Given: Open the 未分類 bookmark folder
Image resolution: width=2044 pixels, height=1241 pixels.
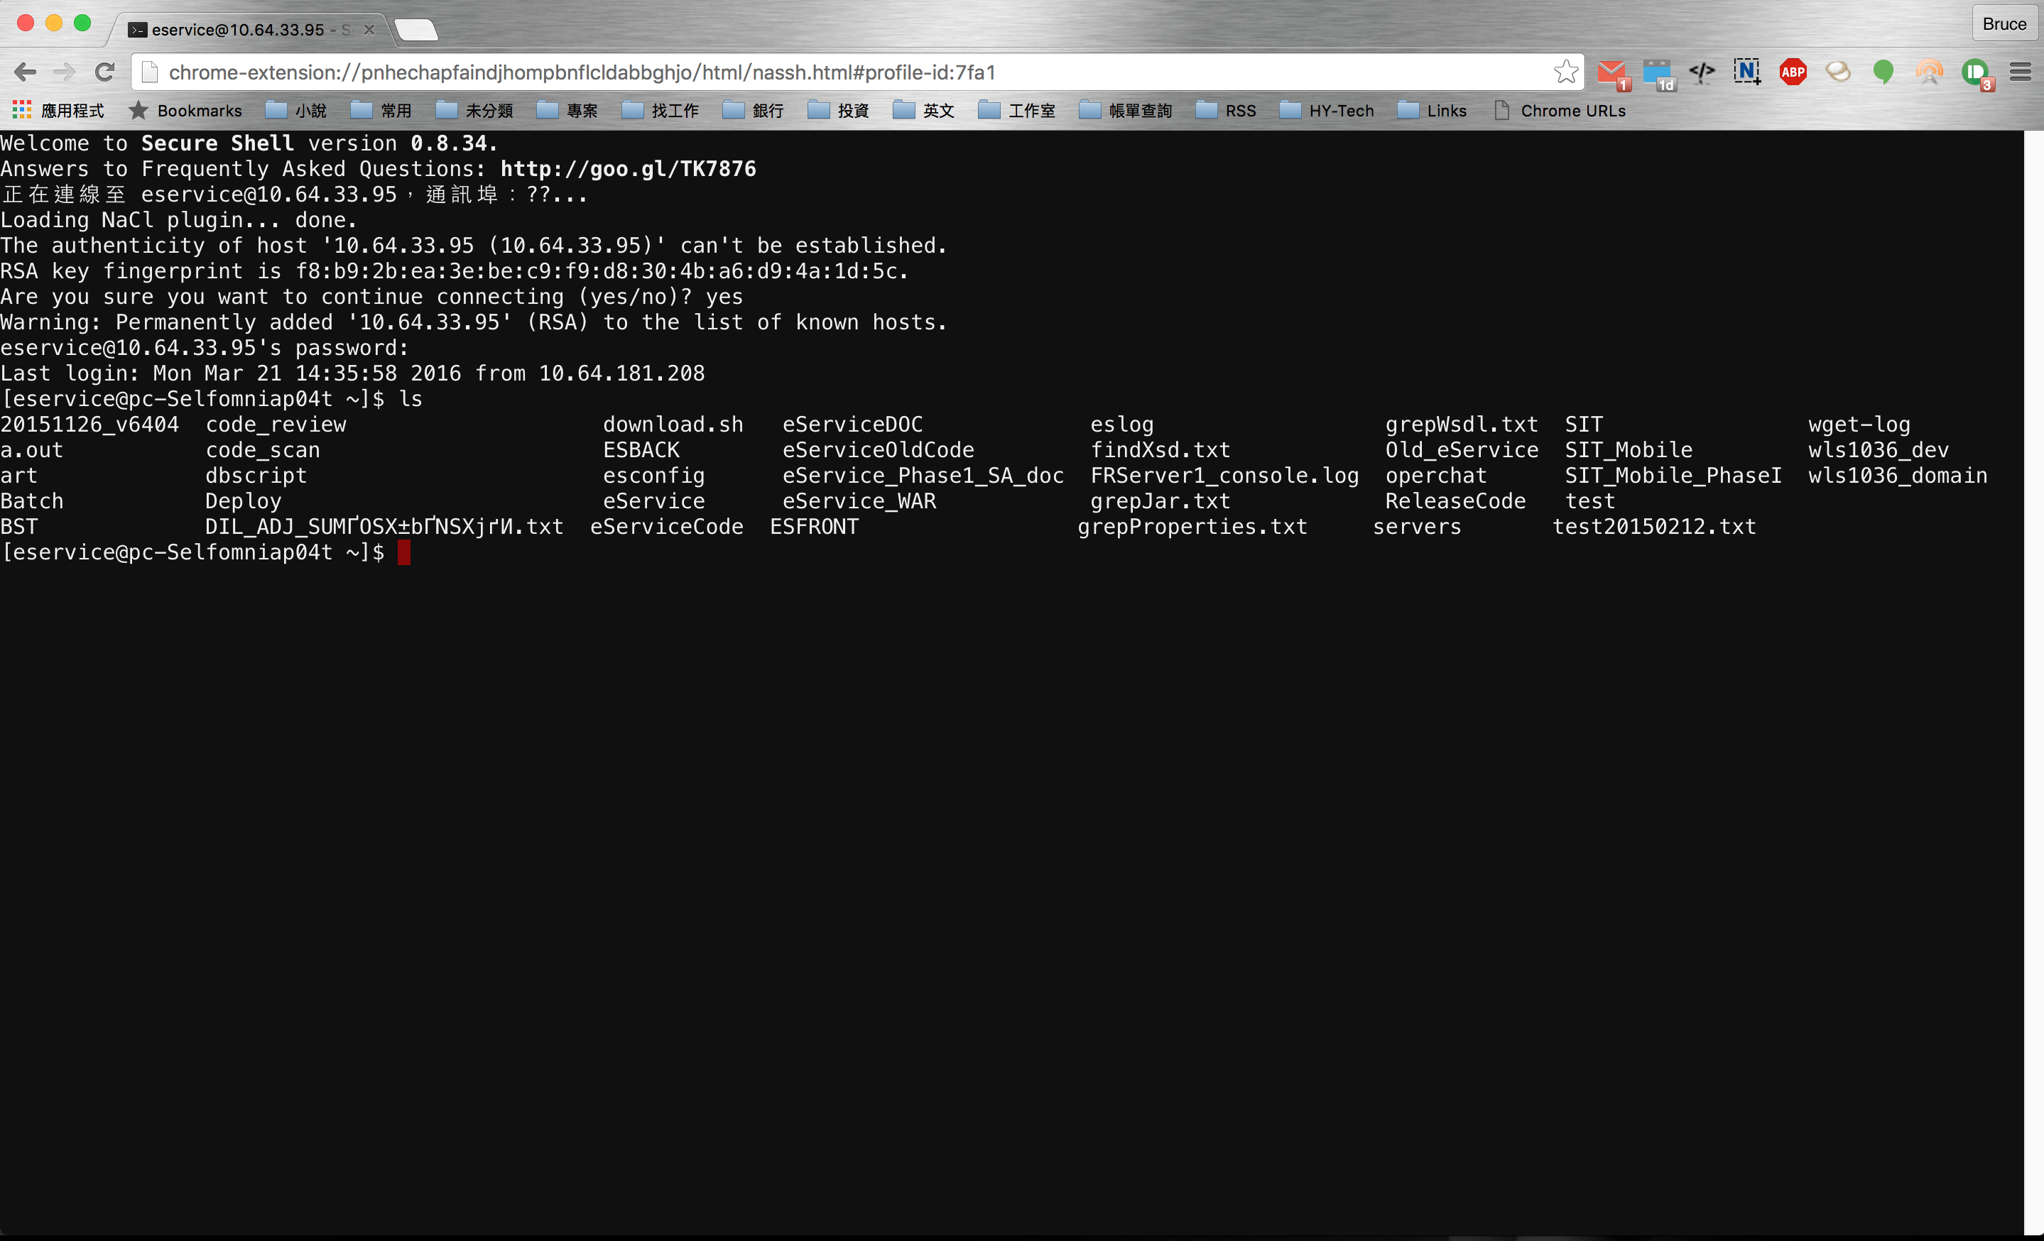Looking at the screenshot, I should pyautogui.click(x=474, y=110).
